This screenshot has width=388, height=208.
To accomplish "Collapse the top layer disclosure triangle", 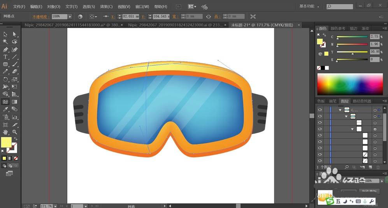I will [x=340, y=110].
